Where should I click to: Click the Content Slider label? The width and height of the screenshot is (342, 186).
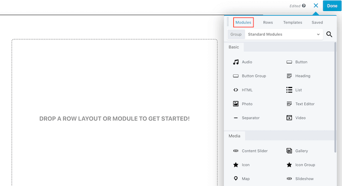click(254, 151)
